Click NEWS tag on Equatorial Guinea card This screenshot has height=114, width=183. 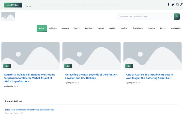coord(7,66)
